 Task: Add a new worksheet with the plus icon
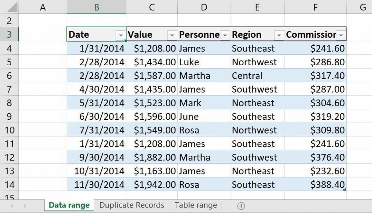pos(241,205)
